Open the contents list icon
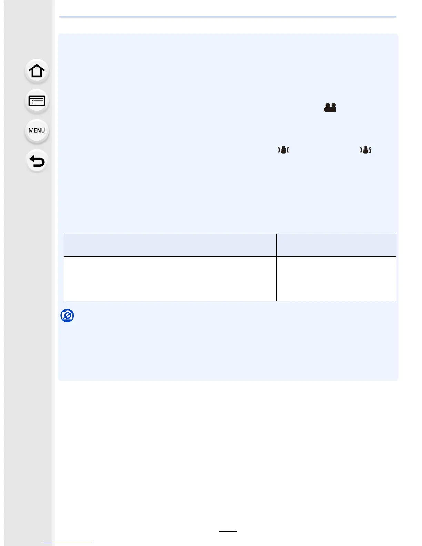The height and width of the screenshot is (546, 422). coord(37,101)
